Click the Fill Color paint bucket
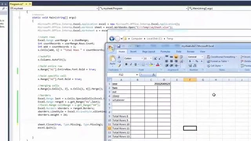Image resolution: width=251 pixels, height=141 pixels. point(151,64)
